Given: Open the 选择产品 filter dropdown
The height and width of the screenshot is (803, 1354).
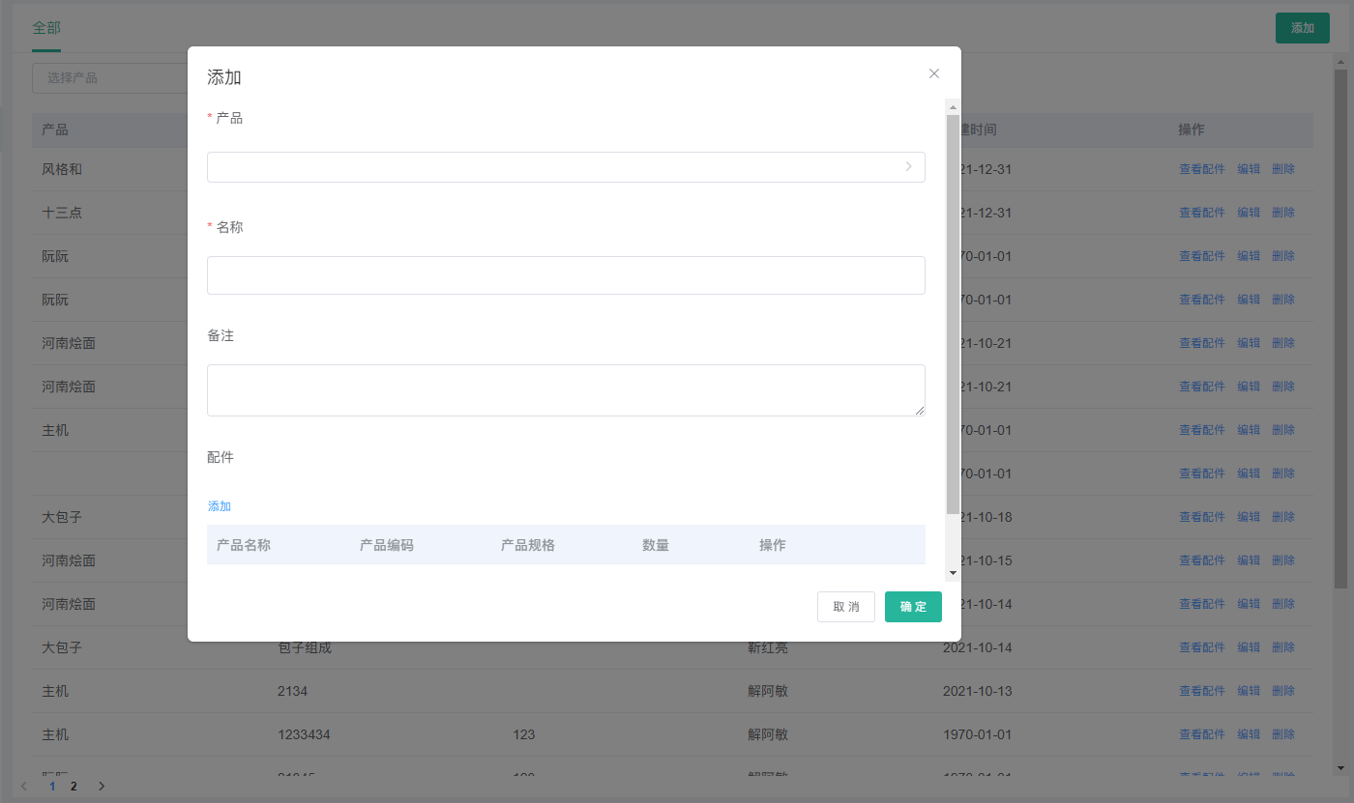Looking at the screenshot, I should pyautogui.click(x=109, y=77).
